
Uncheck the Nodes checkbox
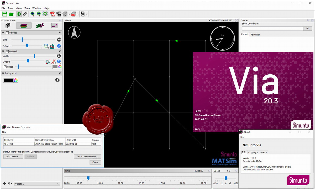5,67
